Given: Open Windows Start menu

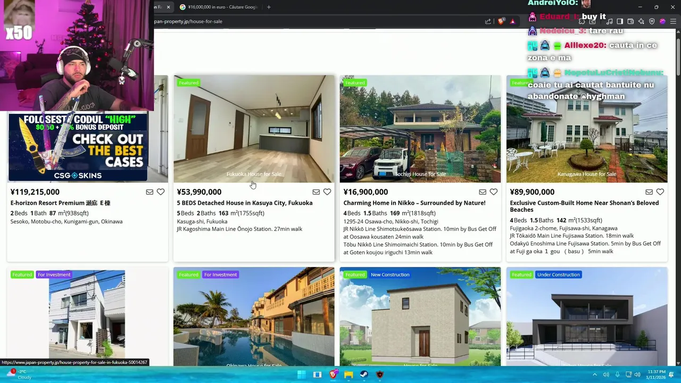Looking at the screenshot, I should (x=302, y=374).
